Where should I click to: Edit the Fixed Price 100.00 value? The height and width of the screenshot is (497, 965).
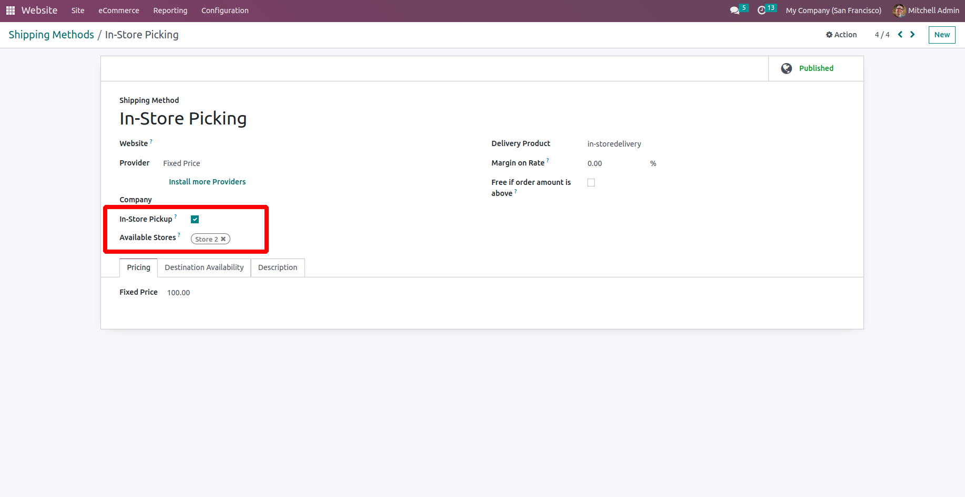[x=179, y=293]
